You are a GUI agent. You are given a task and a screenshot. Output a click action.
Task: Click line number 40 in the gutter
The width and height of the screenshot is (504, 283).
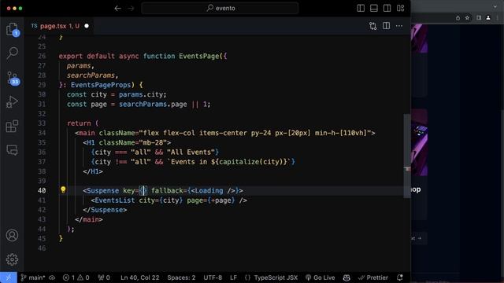[x=42, y=190]
